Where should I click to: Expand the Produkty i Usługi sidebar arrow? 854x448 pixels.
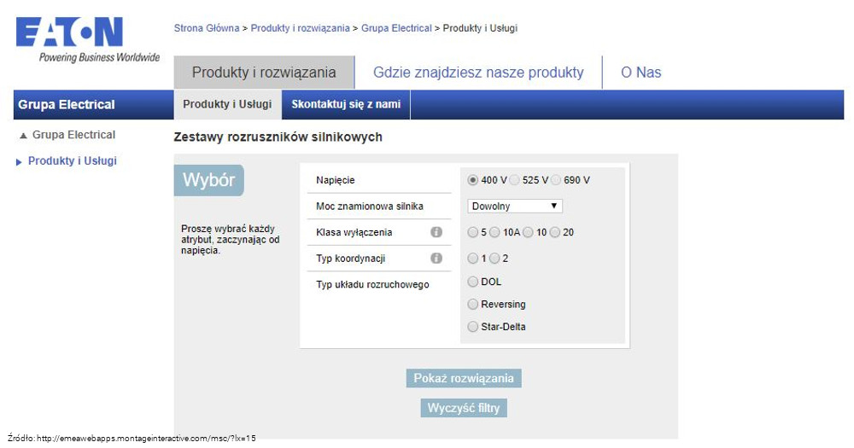point(20,162)
